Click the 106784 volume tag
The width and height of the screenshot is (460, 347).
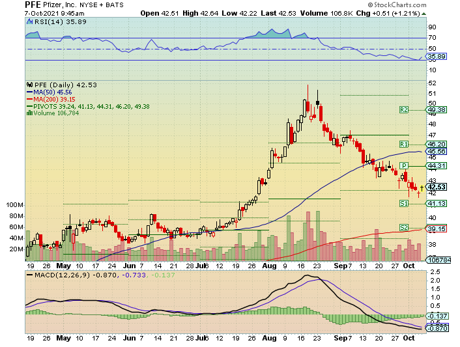[439, 260]
